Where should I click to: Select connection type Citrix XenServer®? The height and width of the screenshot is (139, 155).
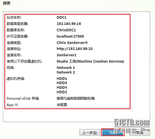[72, 43]
